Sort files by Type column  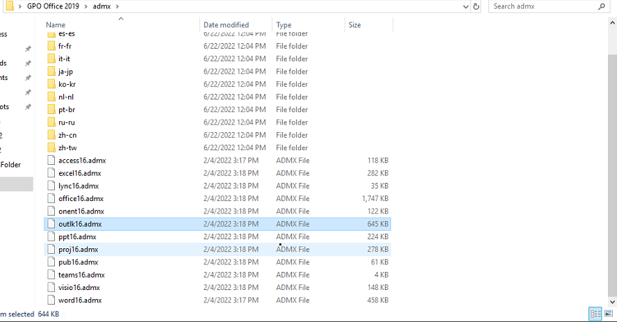coord(283,25)
